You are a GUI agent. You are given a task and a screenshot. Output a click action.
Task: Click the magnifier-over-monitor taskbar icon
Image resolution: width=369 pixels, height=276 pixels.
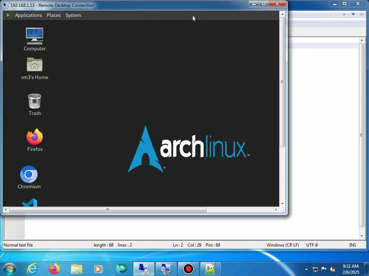coord(166,269)
